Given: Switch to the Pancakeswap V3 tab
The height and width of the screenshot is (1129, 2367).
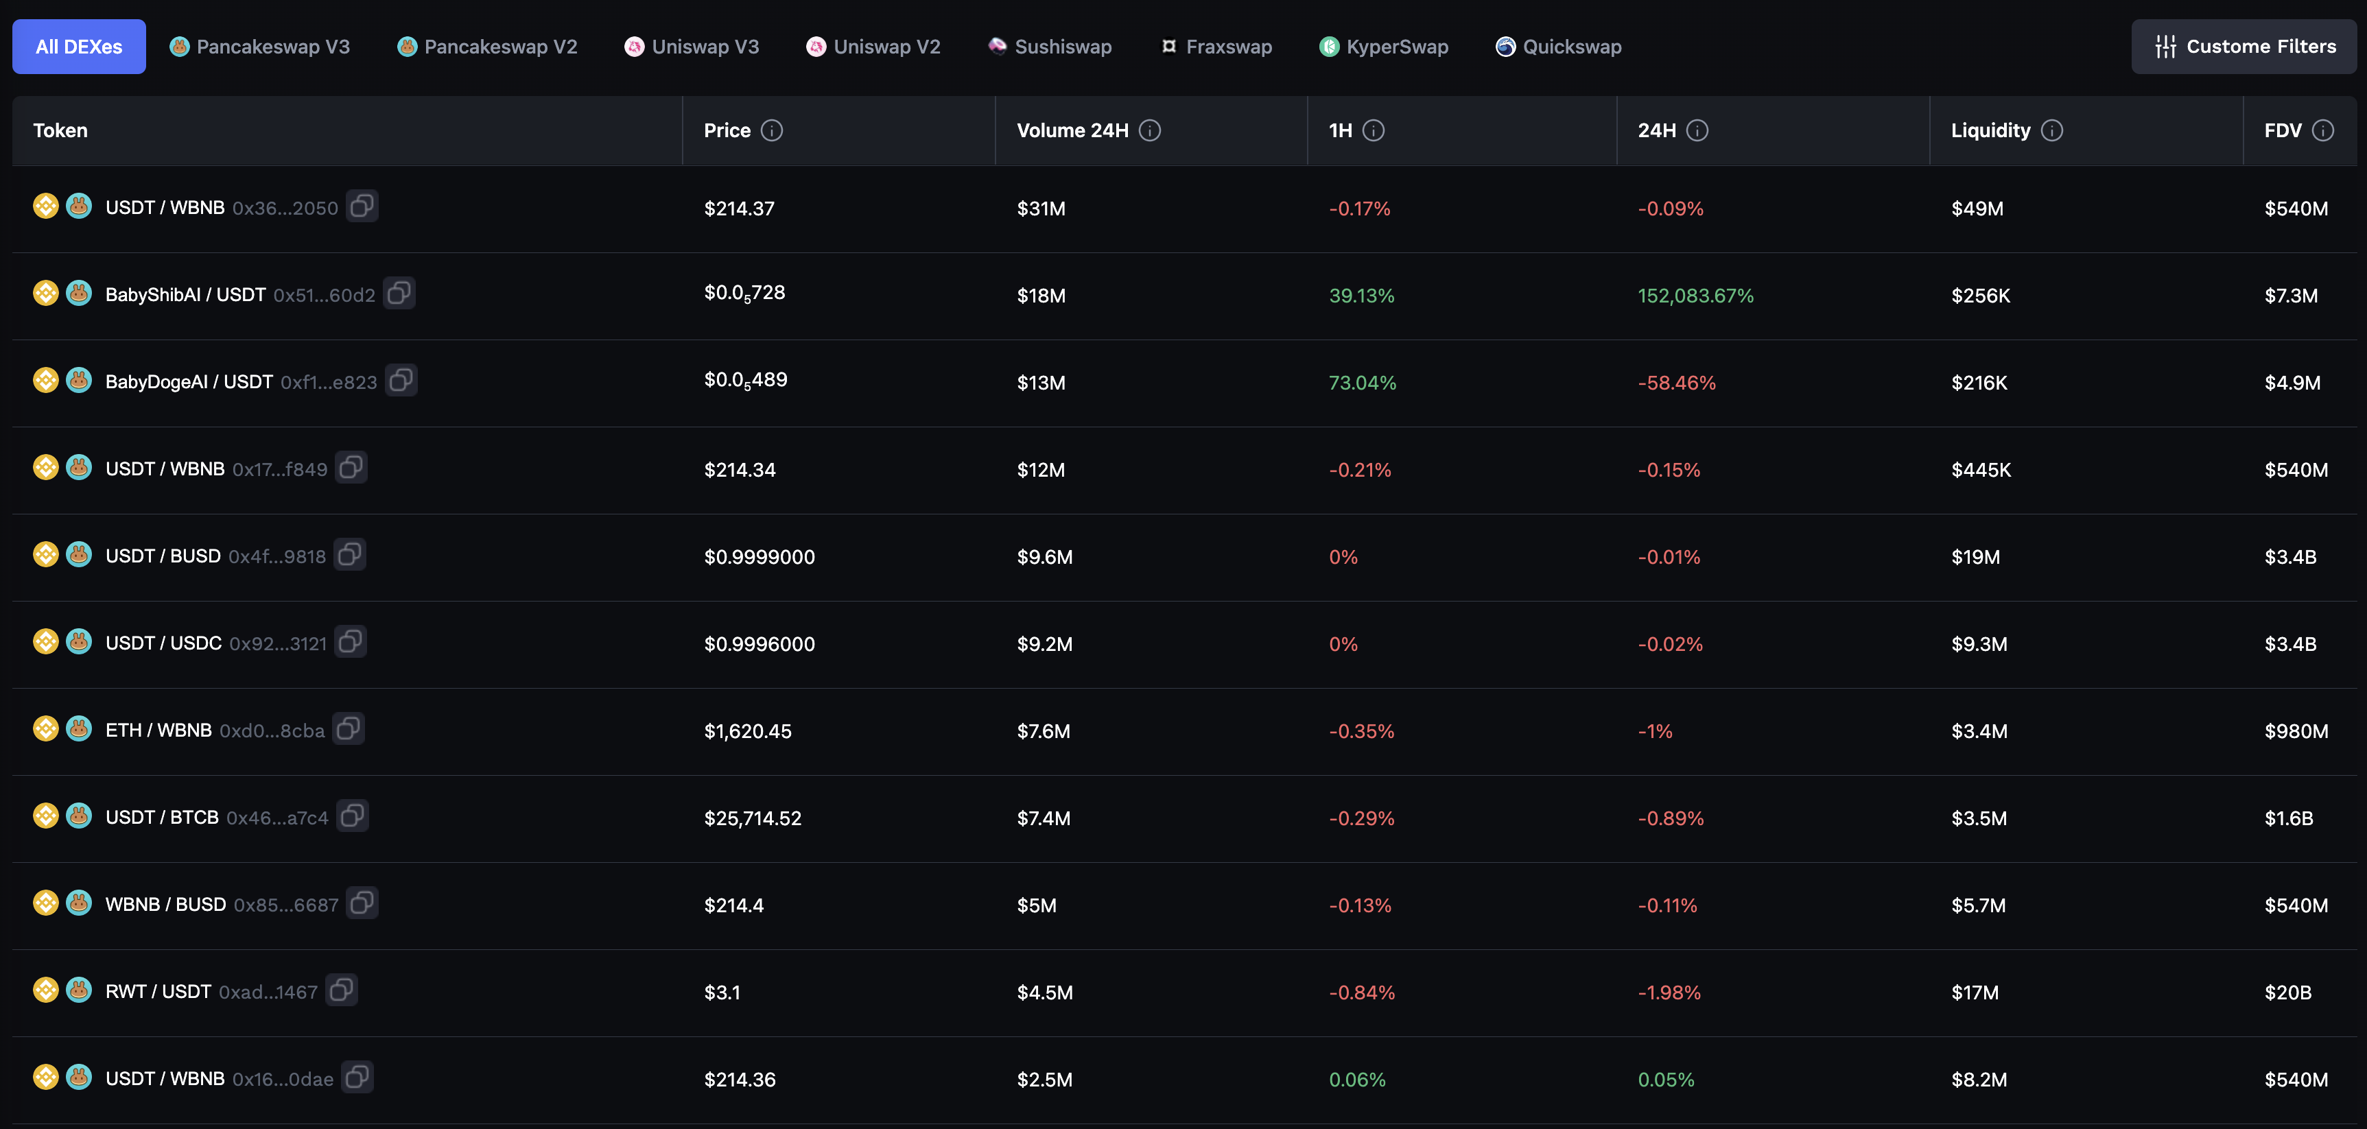Looking at the screenshot, I should [x=260, y=47].
